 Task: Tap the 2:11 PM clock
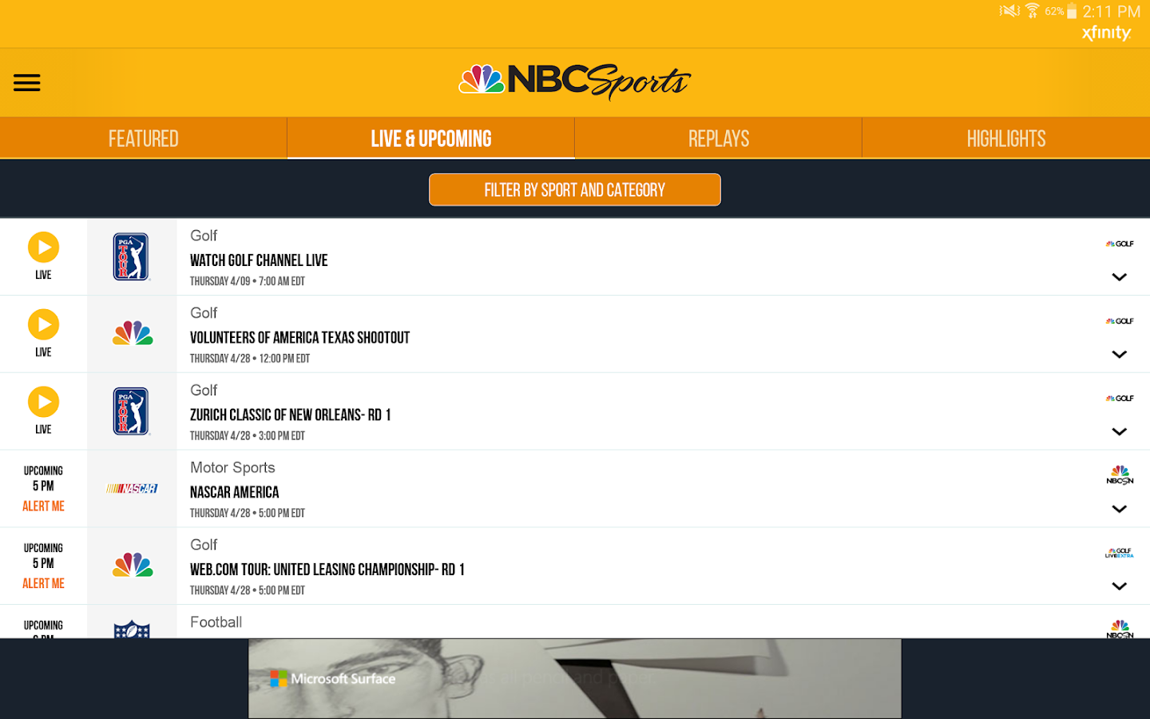point(1111,11)
